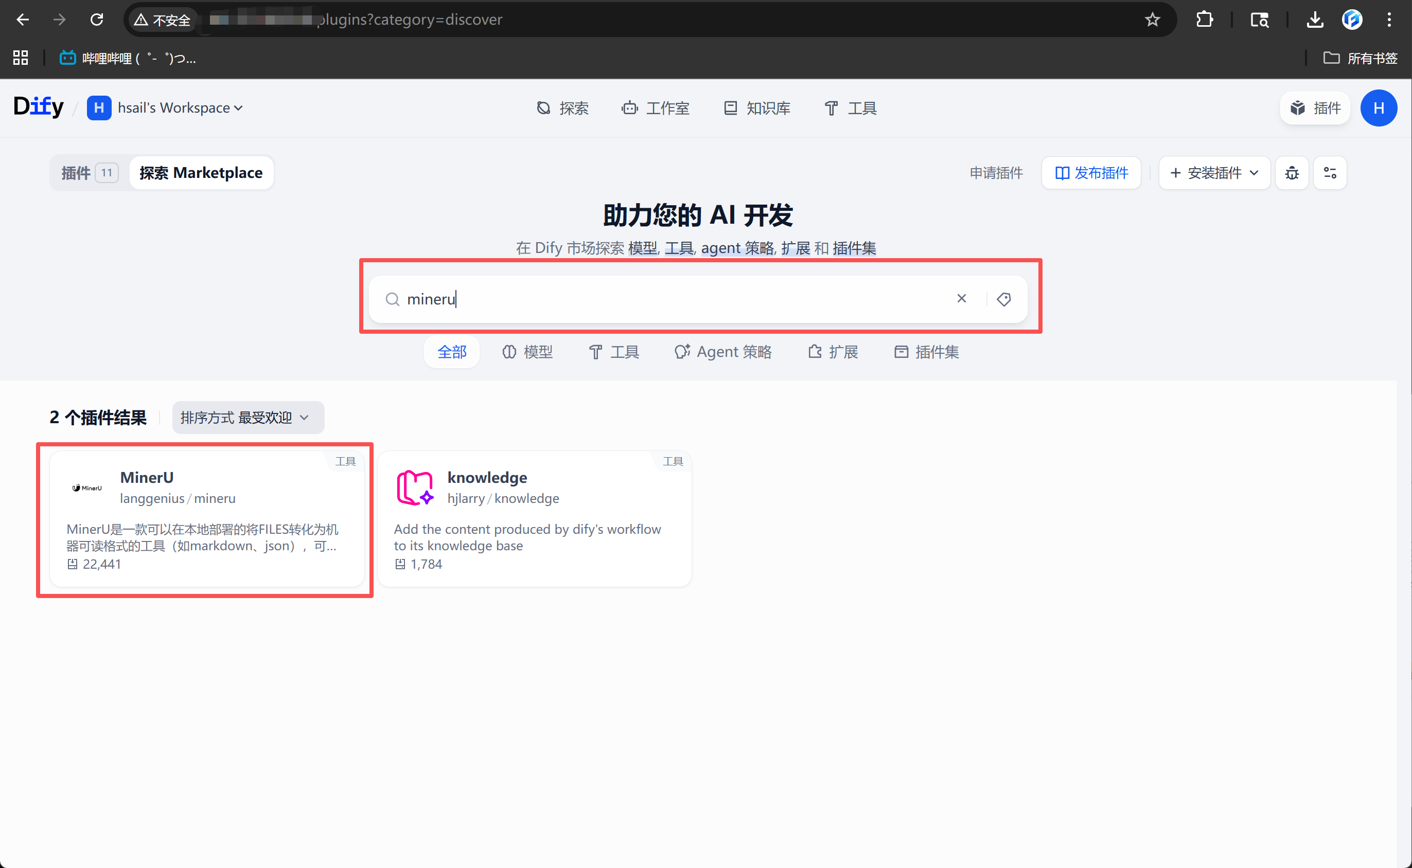Viewport: 1412px width, 868px height.
Task: Open the 工作室 navigation item
Action: (656, 108)
